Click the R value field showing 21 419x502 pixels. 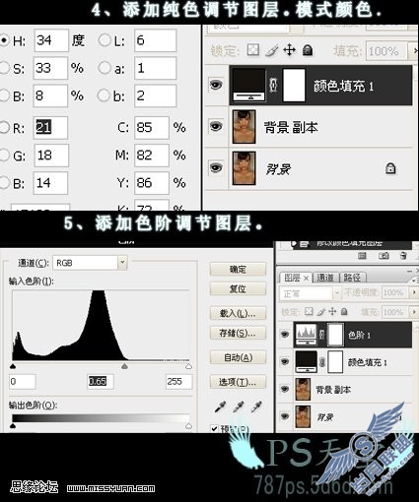50,127
